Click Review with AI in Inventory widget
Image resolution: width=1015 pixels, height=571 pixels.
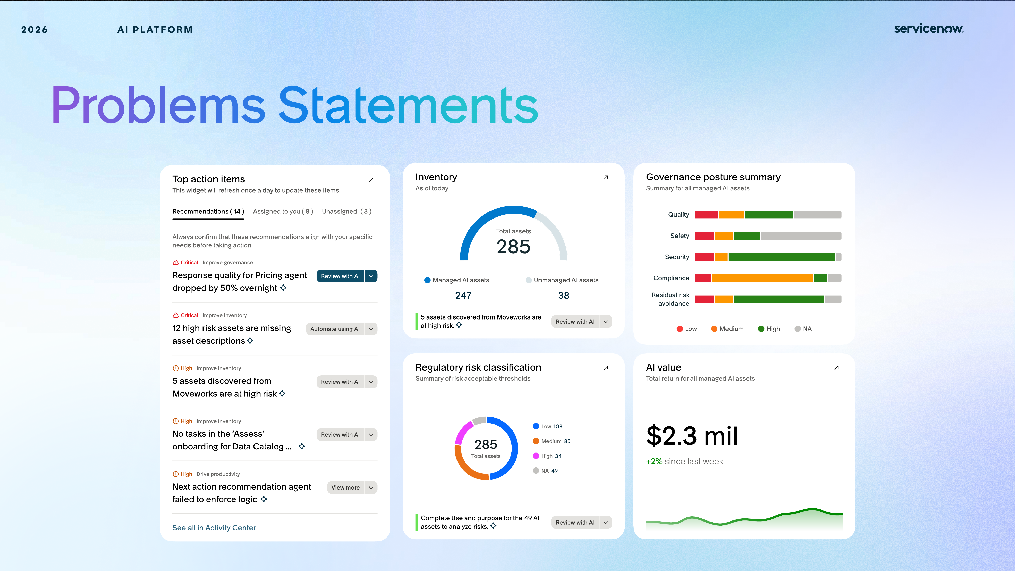575,322
